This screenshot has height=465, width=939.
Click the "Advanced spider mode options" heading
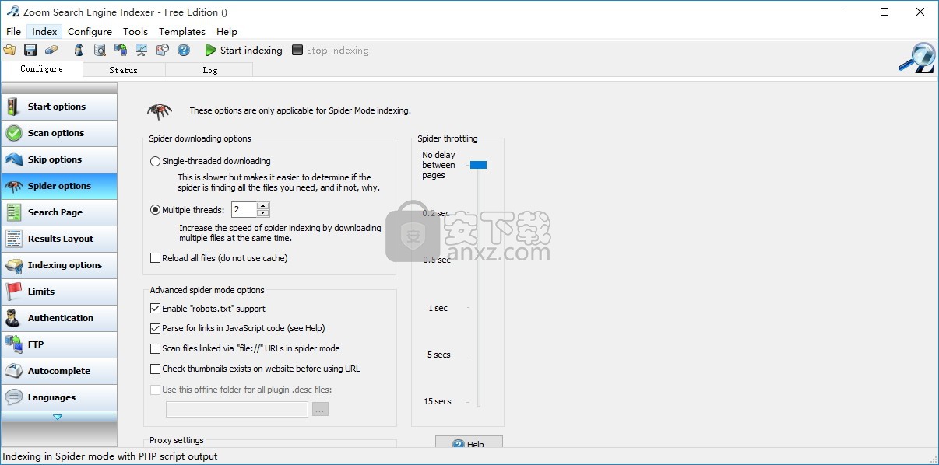coord(207,290)
